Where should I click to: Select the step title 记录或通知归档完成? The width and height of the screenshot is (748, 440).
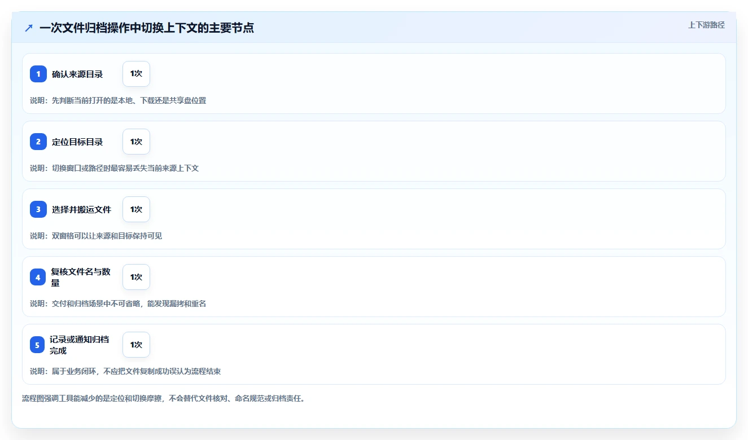point(80,345)
